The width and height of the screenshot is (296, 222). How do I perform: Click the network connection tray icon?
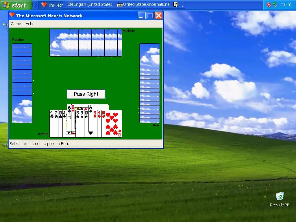pos(275,5)
